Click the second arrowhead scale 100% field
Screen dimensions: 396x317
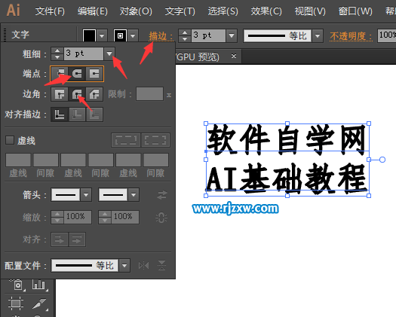(x=125, y=217)
